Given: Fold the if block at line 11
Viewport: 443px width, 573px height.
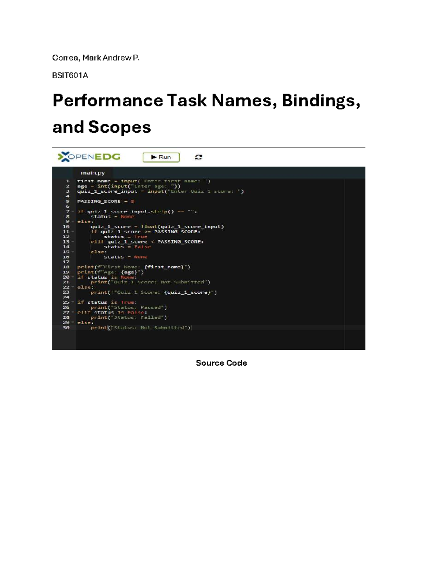Looking at the screenshot, I should pyautogui.click(x=73, y=232).
